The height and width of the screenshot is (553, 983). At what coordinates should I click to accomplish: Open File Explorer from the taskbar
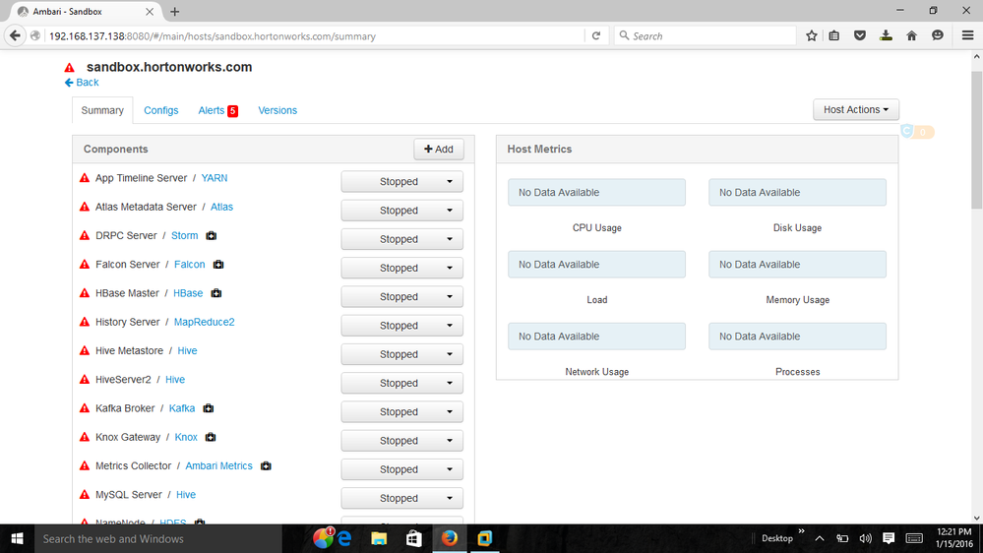[379, 538]
